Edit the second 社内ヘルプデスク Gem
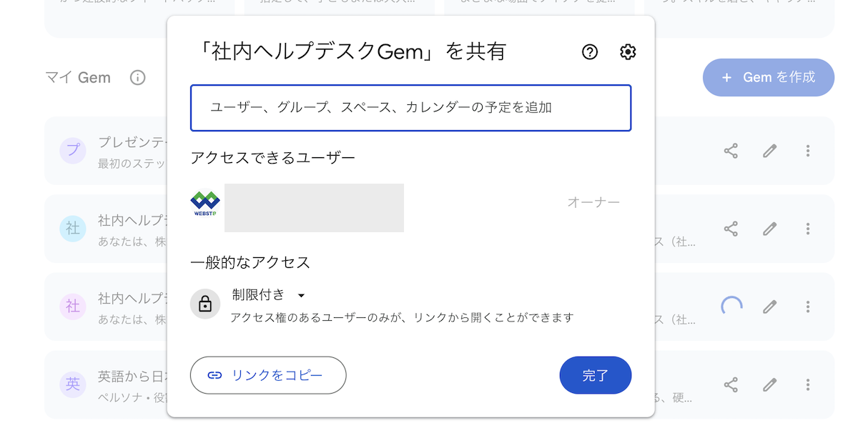 click(x=769, y=307)
